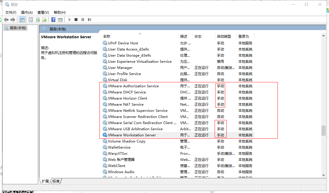
Task: Sort by the 描述 column header
Action: pyautogui.click(x=185, y=36)
